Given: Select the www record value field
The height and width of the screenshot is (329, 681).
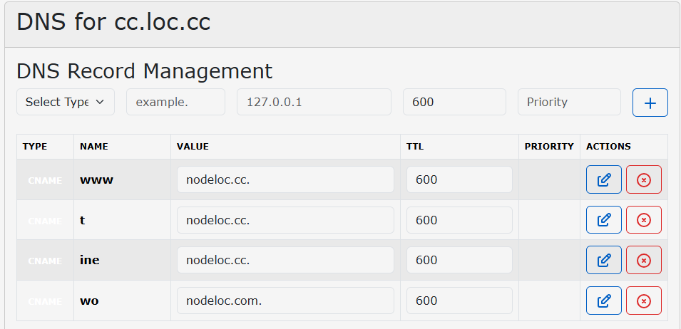Looking at the screenshot, I should pos(285,179).
